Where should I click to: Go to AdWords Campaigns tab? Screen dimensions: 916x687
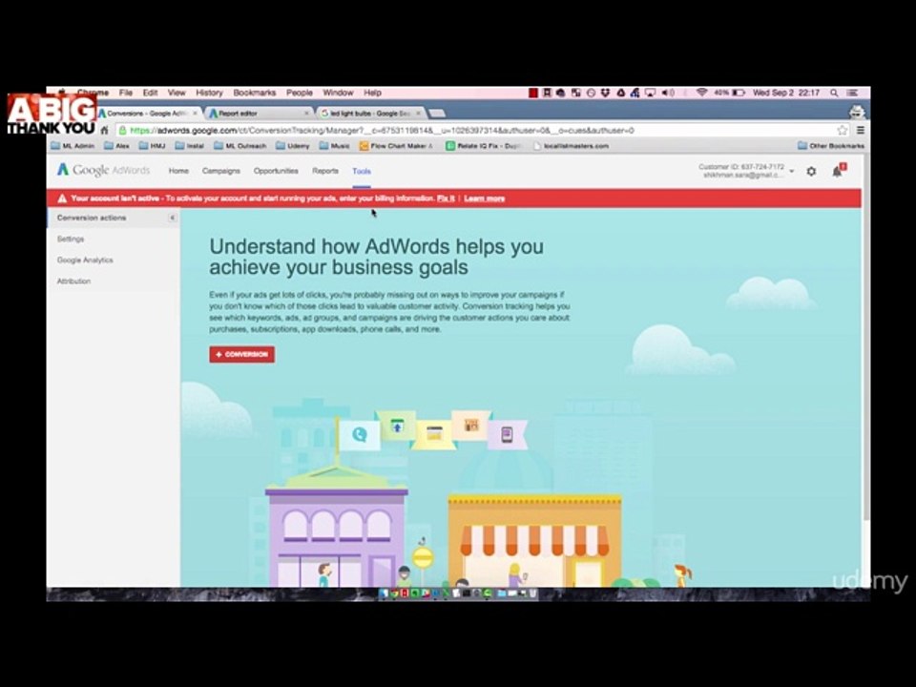[220, 171]
